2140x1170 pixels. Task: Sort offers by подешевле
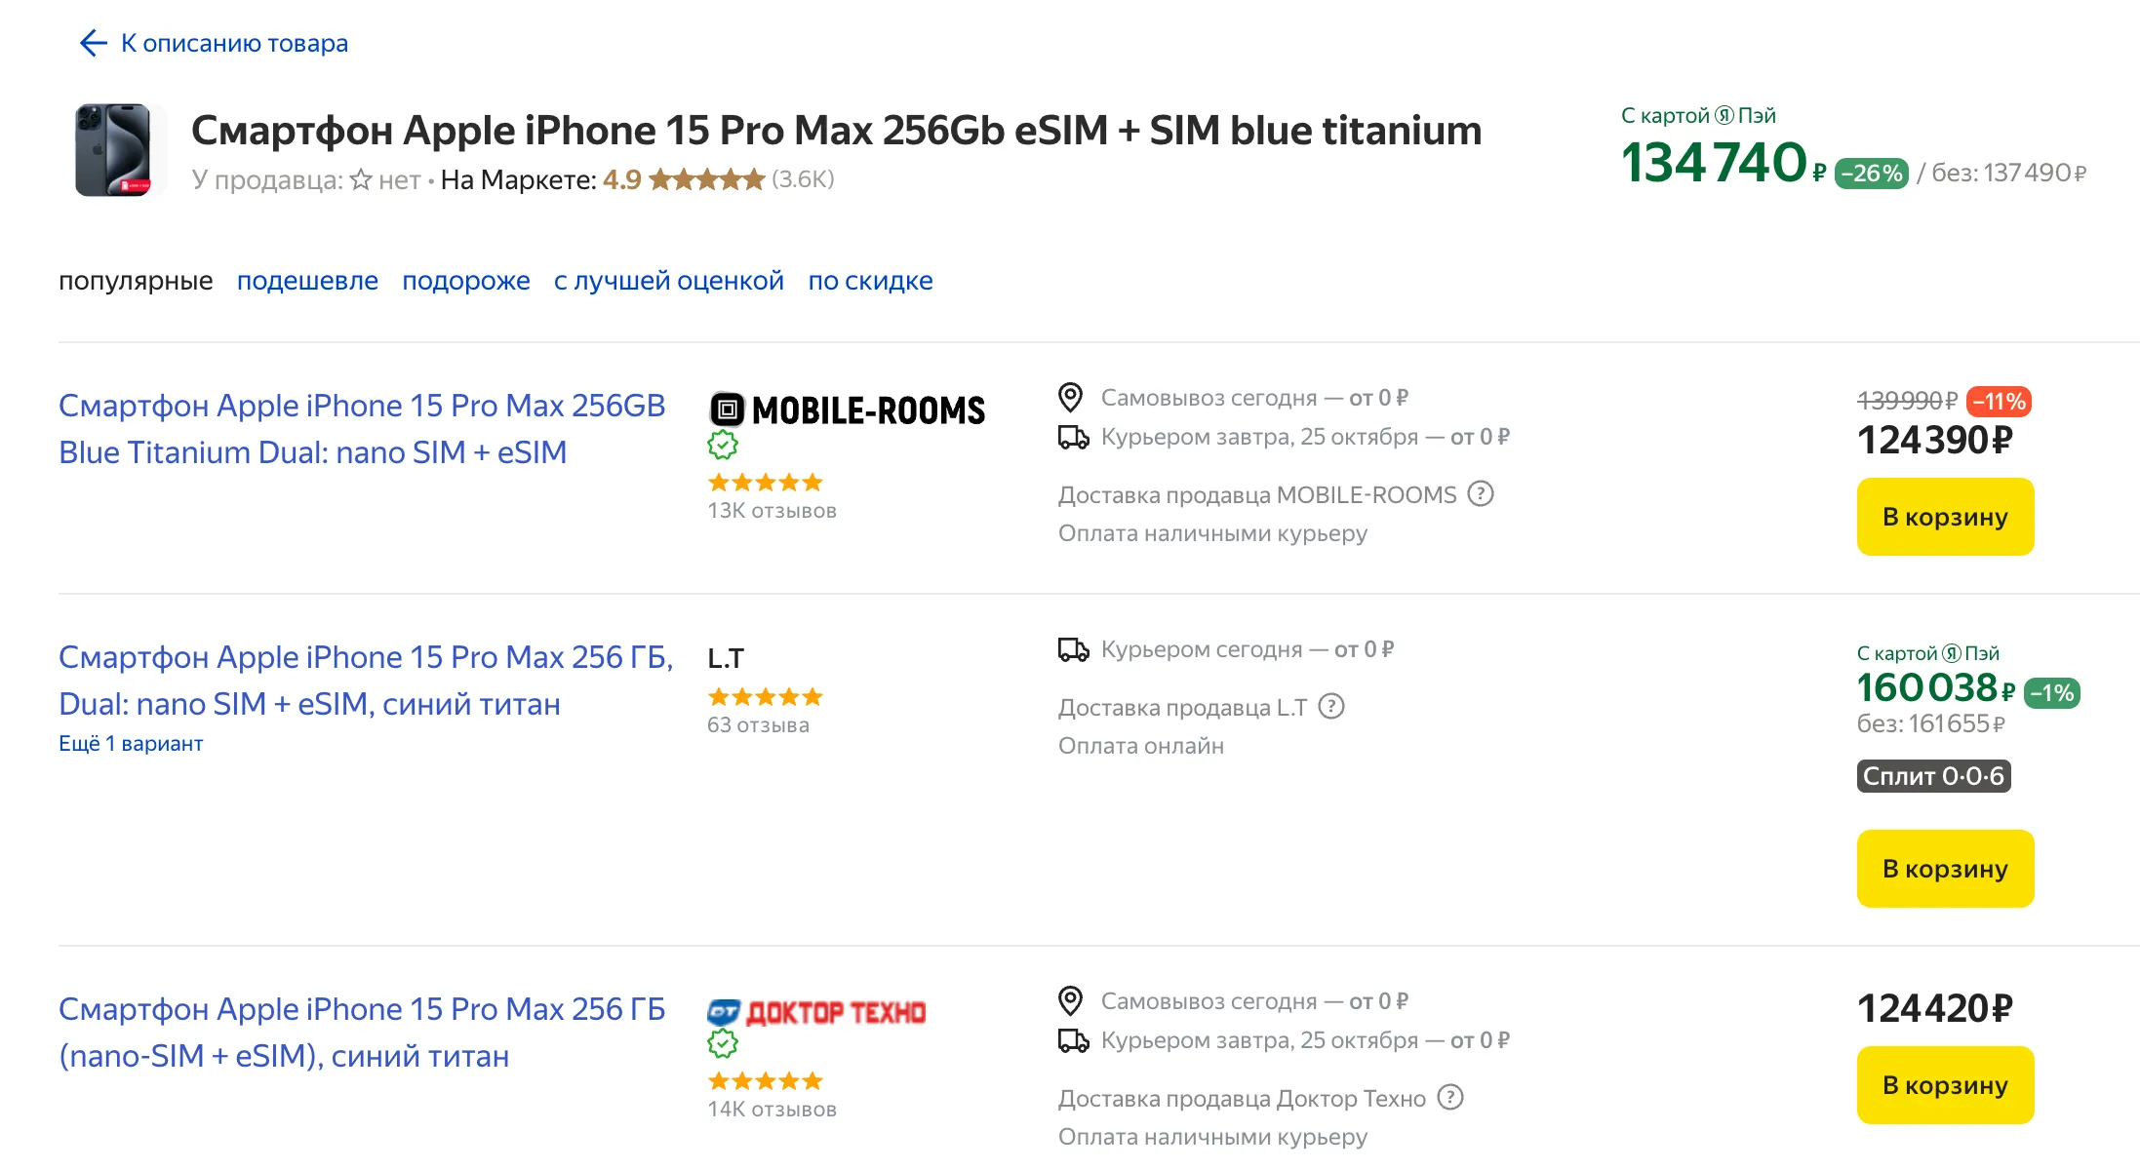(x=307, y=281)
